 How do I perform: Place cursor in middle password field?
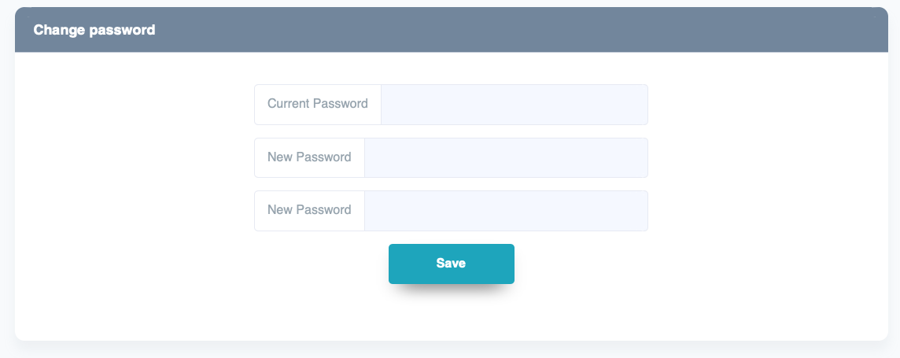(x=506, y=157)
